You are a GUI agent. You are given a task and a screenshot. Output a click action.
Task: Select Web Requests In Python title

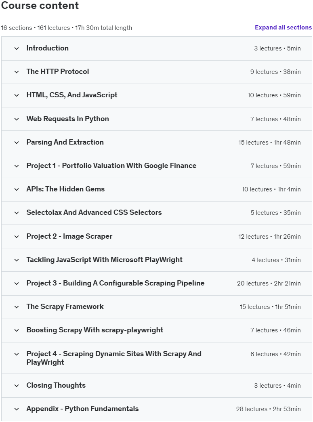(x=67, y=119)
